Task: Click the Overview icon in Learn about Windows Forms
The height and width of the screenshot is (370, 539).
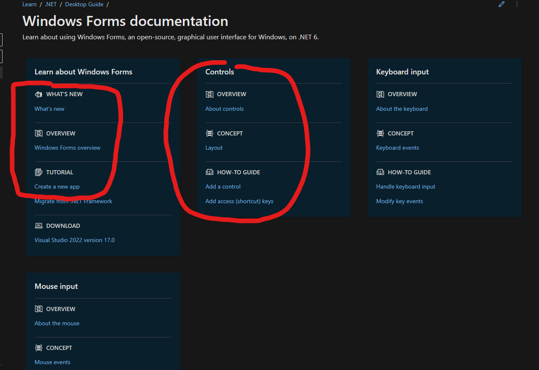Action: click(38, 133)
